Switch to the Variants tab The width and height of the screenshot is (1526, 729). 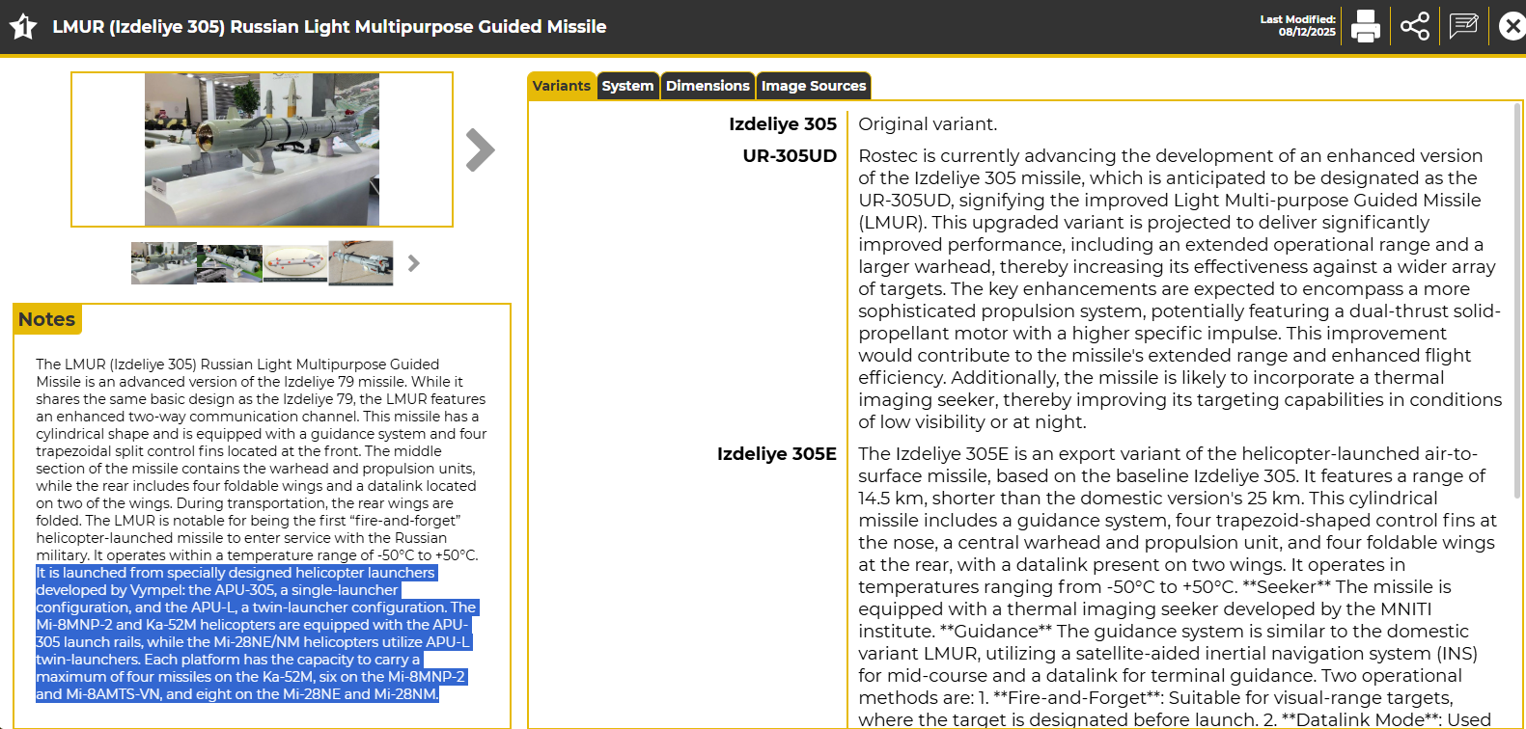tap(561, 86)
